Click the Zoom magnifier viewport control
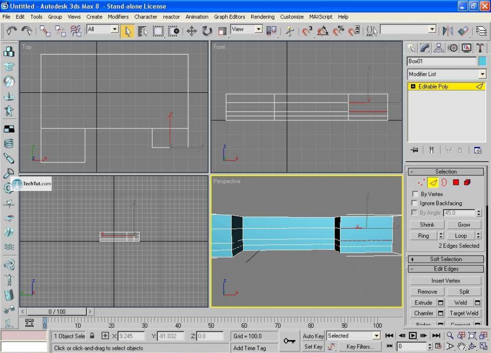The image size is (491, 353). pyautogui.click(x=450, y=335)
